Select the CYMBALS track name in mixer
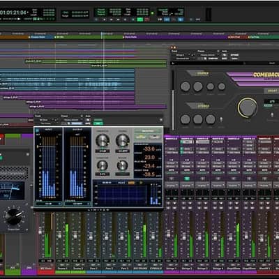 tap(156, 269)
